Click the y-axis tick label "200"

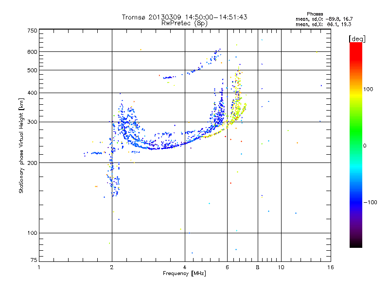(33, 163)
